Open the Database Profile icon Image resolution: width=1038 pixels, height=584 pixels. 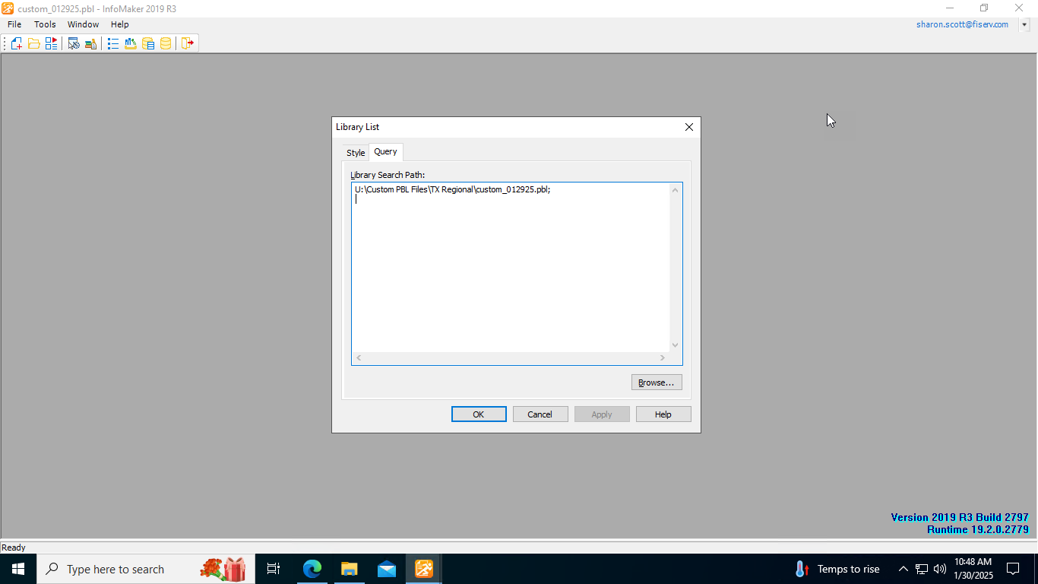(x=131, y=43)
